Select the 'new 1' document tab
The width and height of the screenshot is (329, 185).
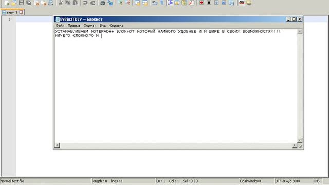click(x=12, y=12)
